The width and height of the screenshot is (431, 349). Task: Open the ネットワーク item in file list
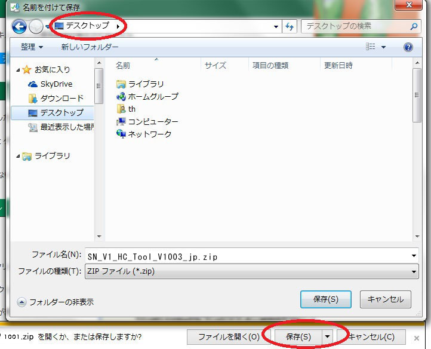click(149, 134)
